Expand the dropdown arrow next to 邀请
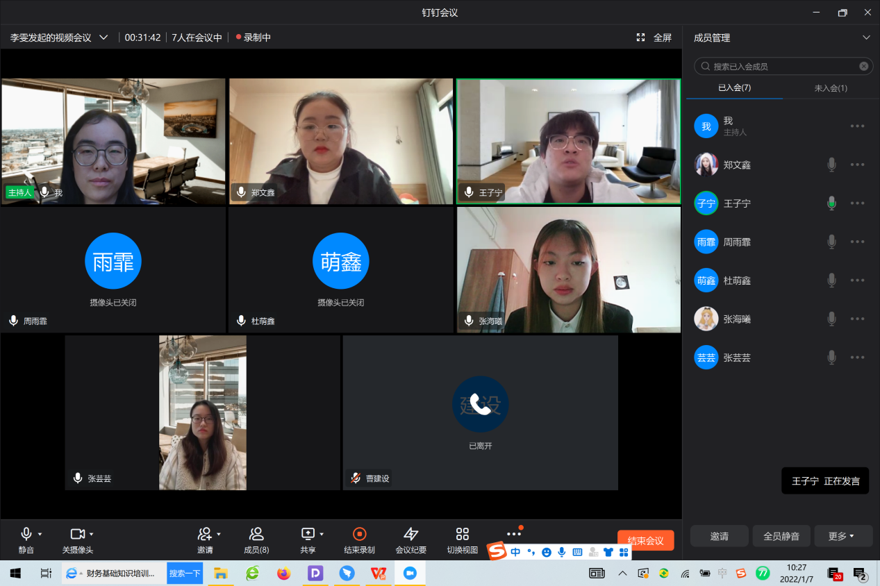 tap(219, 534)
